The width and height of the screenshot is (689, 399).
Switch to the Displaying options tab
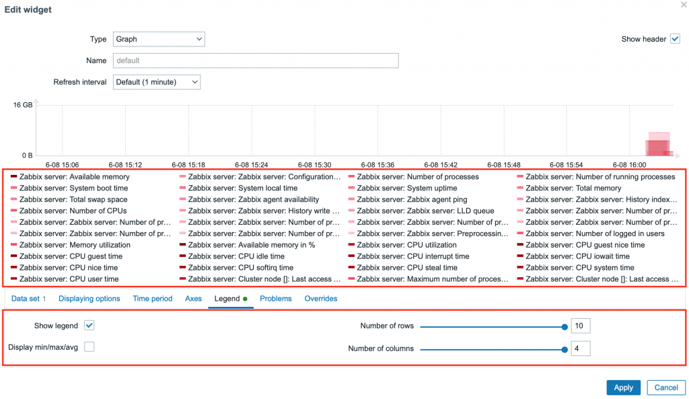(89, 299)
